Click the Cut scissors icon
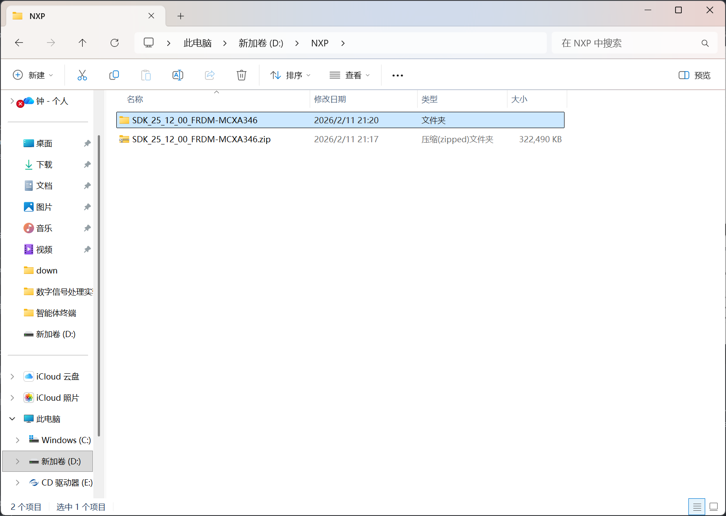 click(x=82, y=75)
